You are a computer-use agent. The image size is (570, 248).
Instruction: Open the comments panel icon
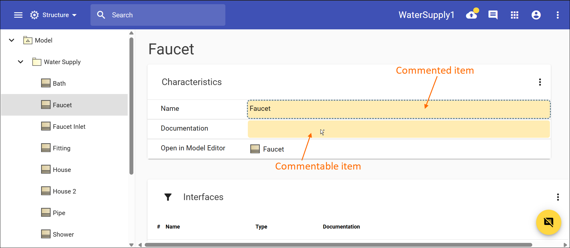[x=493, y=15]
